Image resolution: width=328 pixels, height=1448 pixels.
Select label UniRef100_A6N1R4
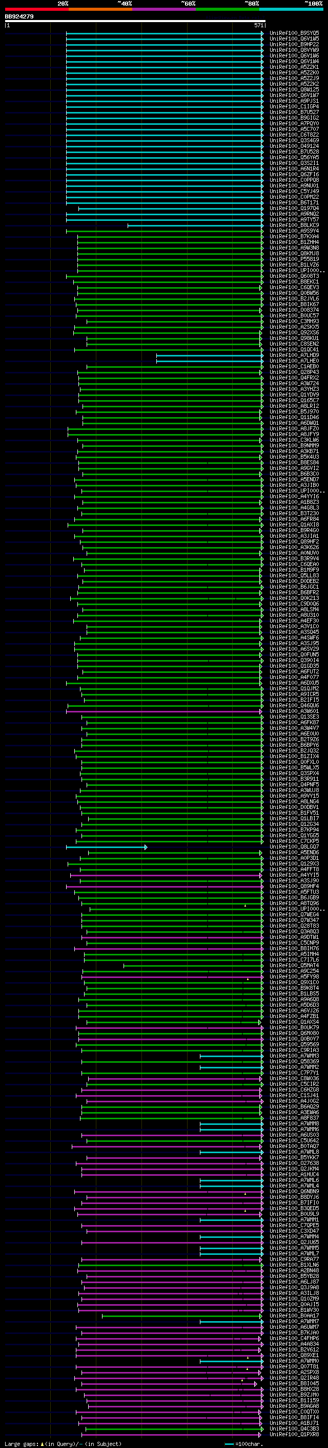click(x=294, y=168)
